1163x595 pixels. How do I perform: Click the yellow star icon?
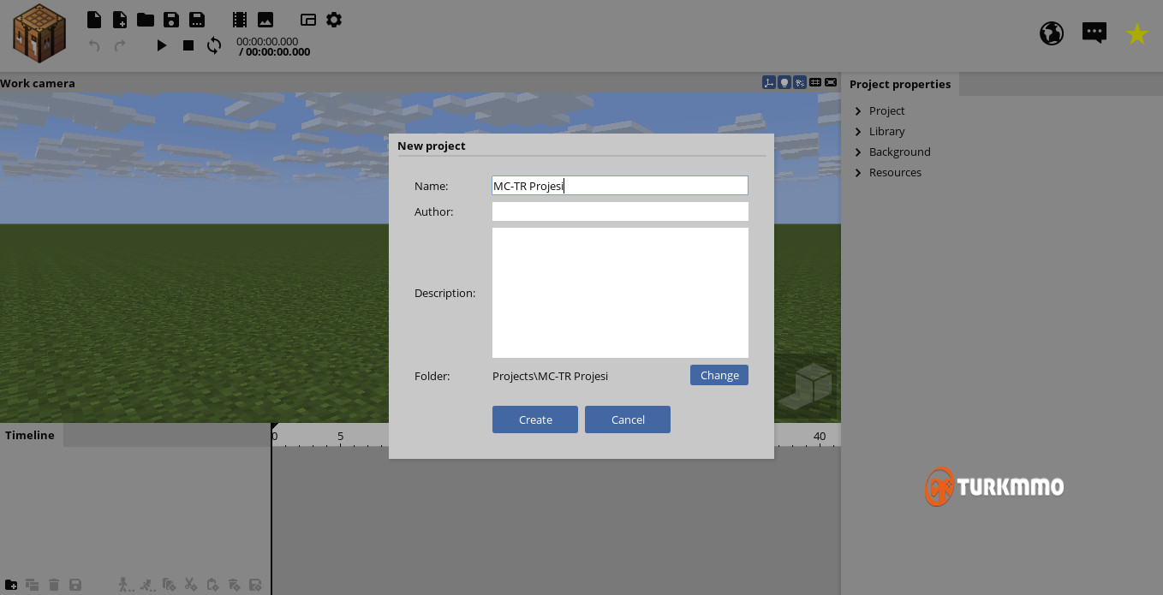(1137, 33)
